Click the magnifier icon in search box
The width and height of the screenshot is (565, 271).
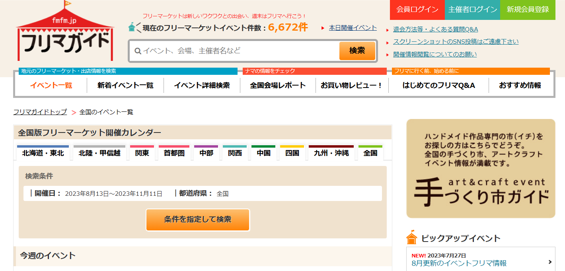[x=138, y=51]
